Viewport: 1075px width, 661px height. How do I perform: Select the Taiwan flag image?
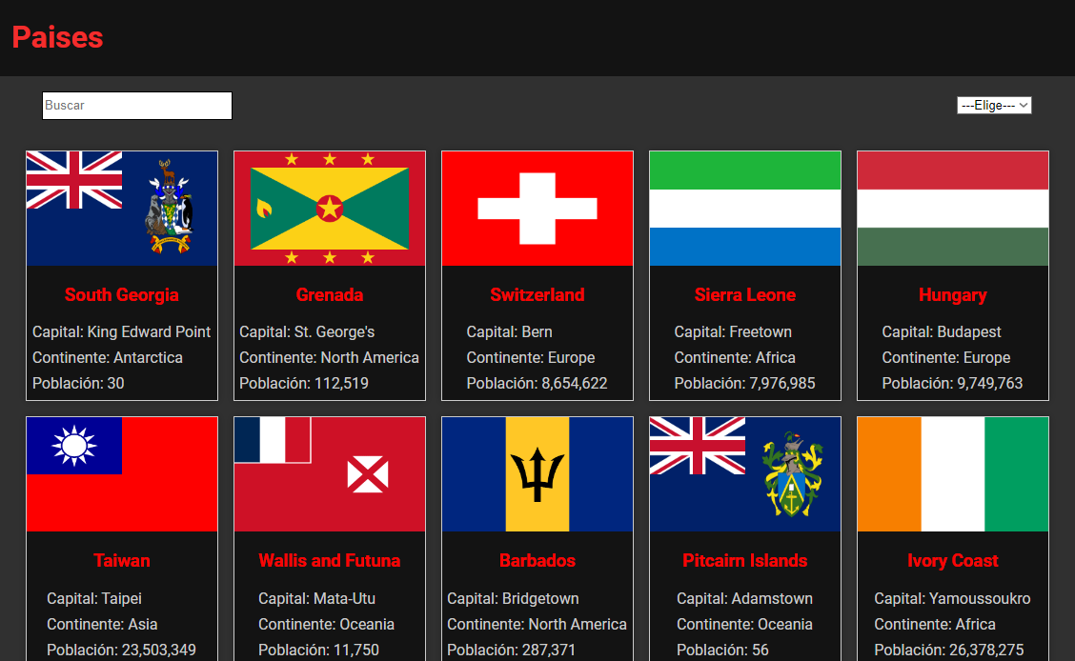coord(122,474)
